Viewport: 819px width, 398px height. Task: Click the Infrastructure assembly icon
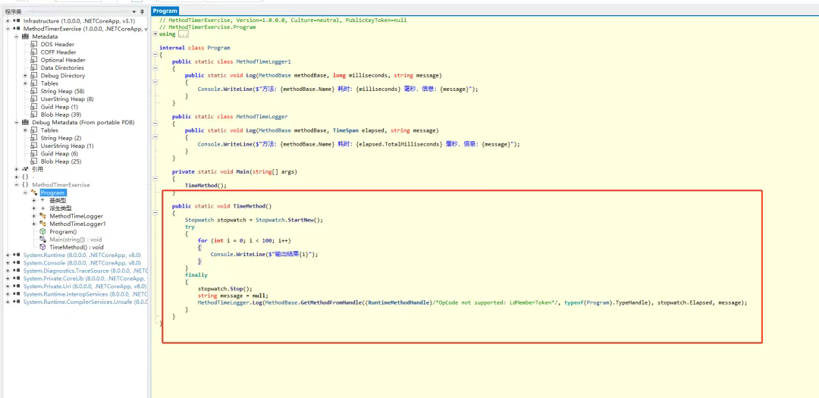click(16, 20)
